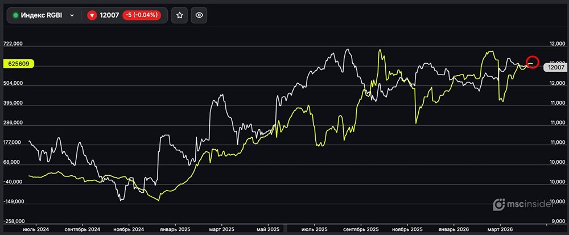Screen dimensions: 569x235
Task: Click the март 2026 date label
Action: click(500, 228)
